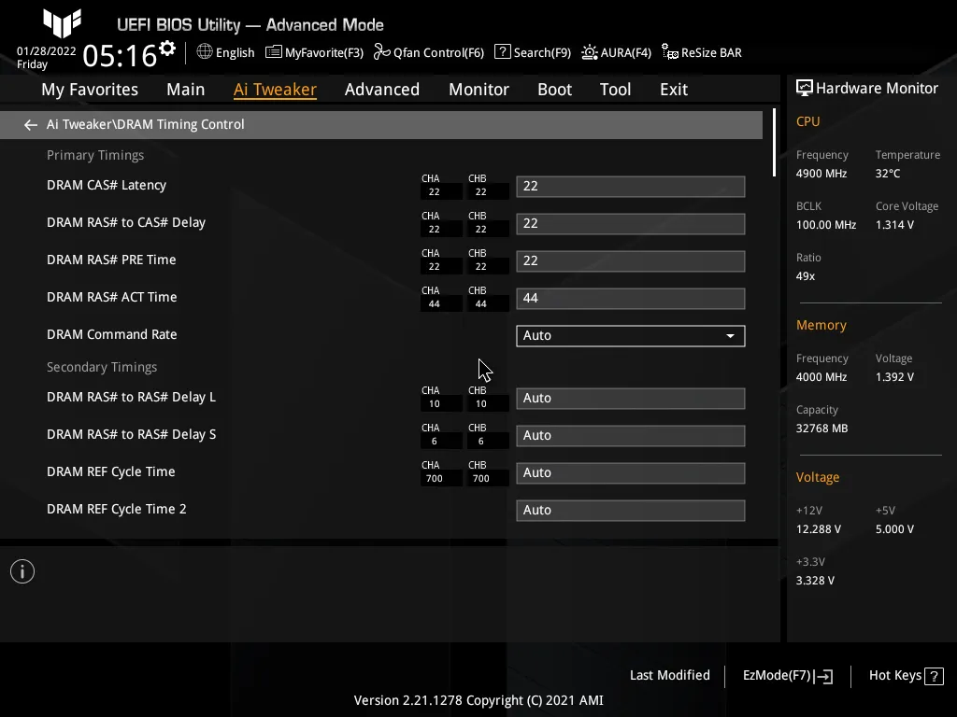The image size is (957, 717).
Task: Click the Hot Keys question mark icon
Action: (934, 676)
